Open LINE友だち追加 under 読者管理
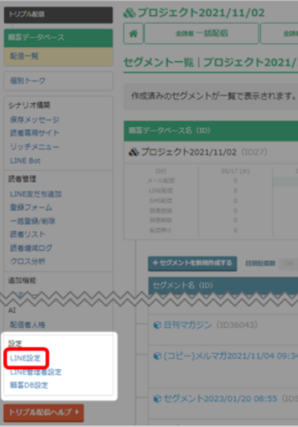This screenshot has width=298, height=427. pyautogui.click(x=36, y=194)
